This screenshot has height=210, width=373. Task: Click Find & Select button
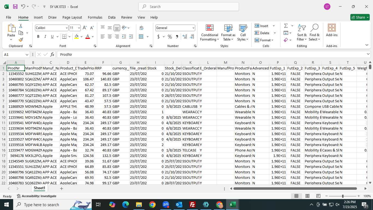tap(315, 33)
